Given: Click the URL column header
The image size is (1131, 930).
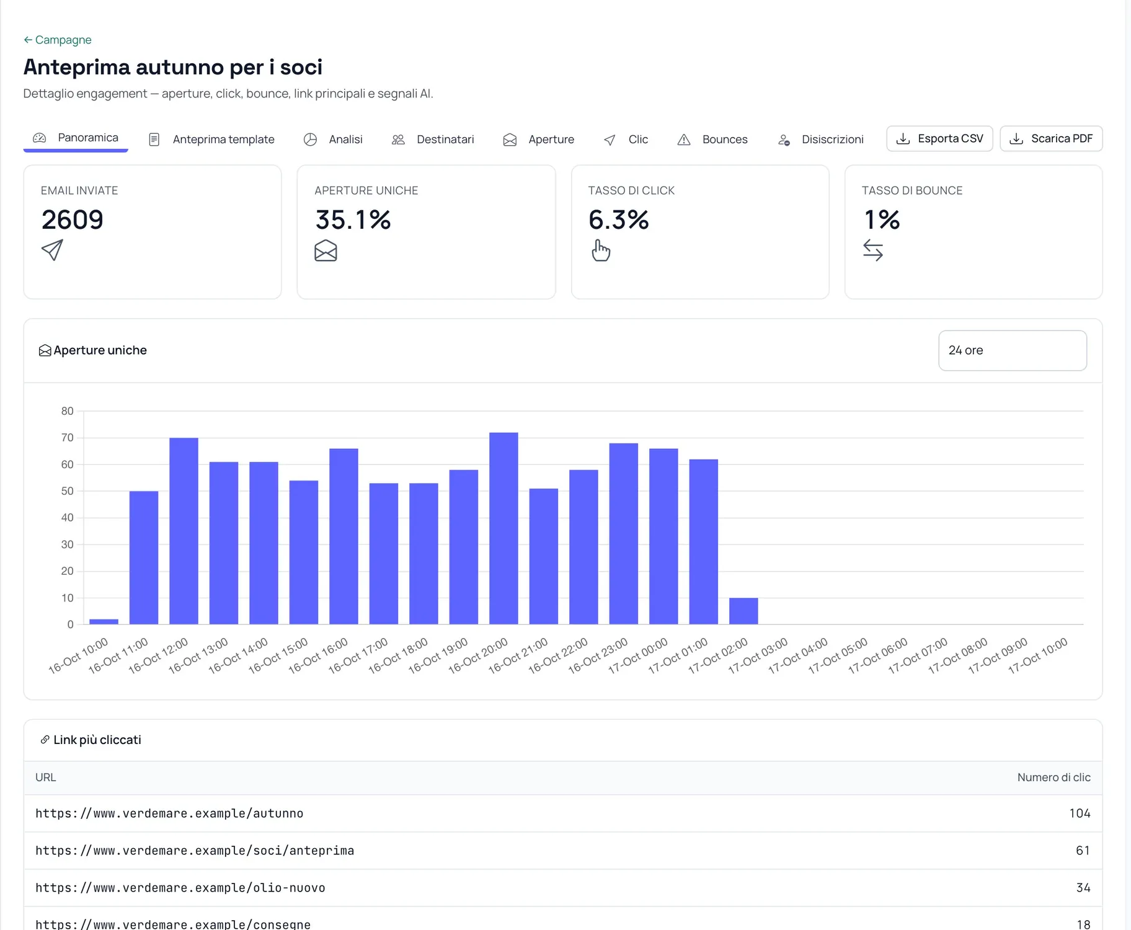Looking at the screenshot, I should [x=46, y=777].
